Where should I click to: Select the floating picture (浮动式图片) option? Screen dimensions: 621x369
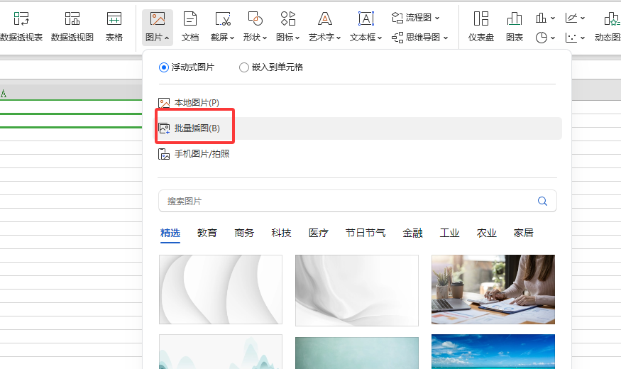pos(187,67)
